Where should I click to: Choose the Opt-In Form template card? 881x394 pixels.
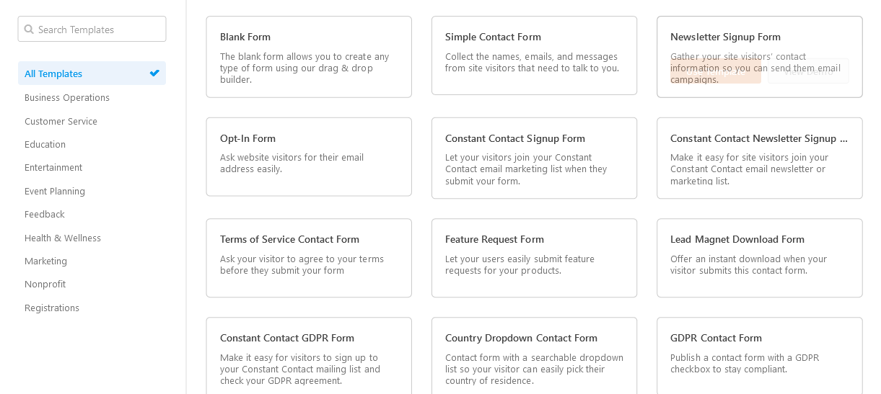click(x=309, y=156)
